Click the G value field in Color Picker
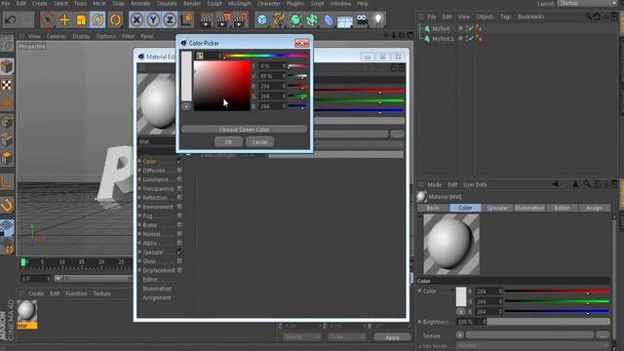The image size is (624, 351). click(272, 97)
